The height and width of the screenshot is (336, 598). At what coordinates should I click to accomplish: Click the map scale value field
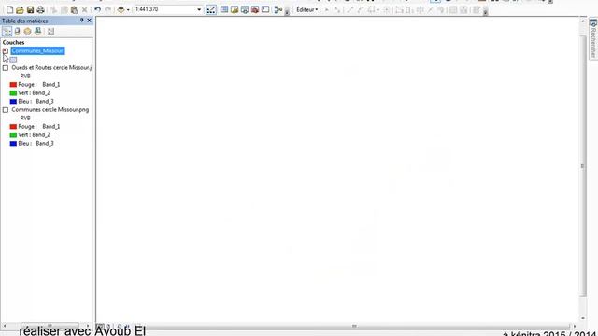coord(164,9)
